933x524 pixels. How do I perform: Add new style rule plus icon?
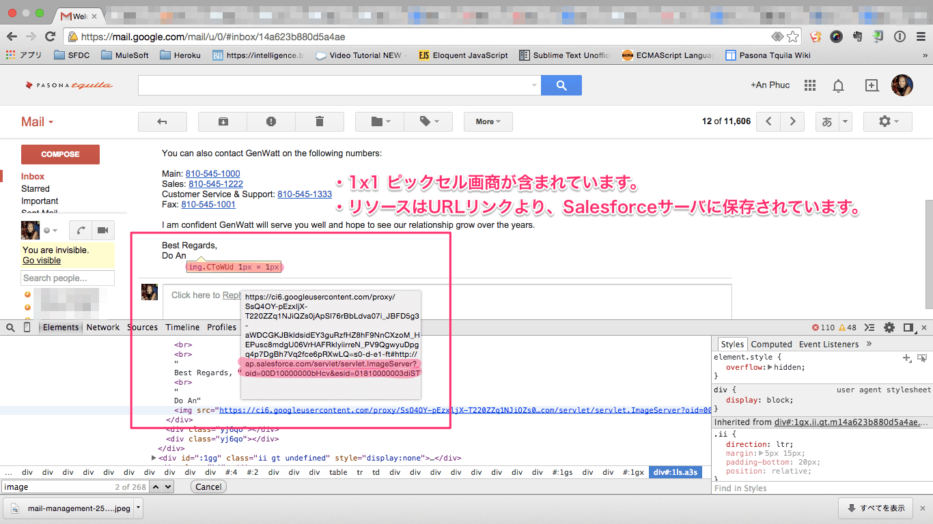[907, 358]
